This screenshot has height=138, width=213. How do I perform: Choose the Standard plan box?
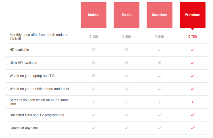tap(160, 15)
